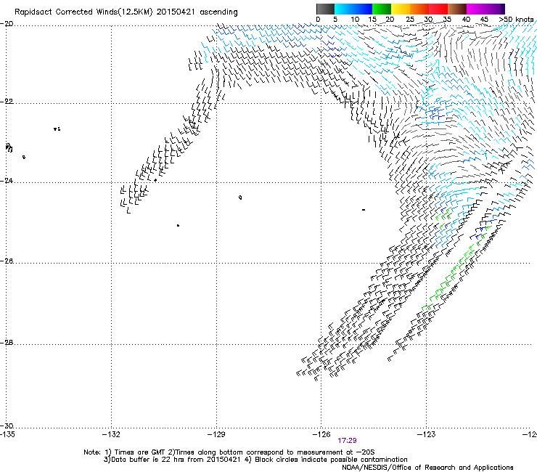537x472 pixels.
Task: Click the '-30' latitude axis label
Action: (7, 426)
